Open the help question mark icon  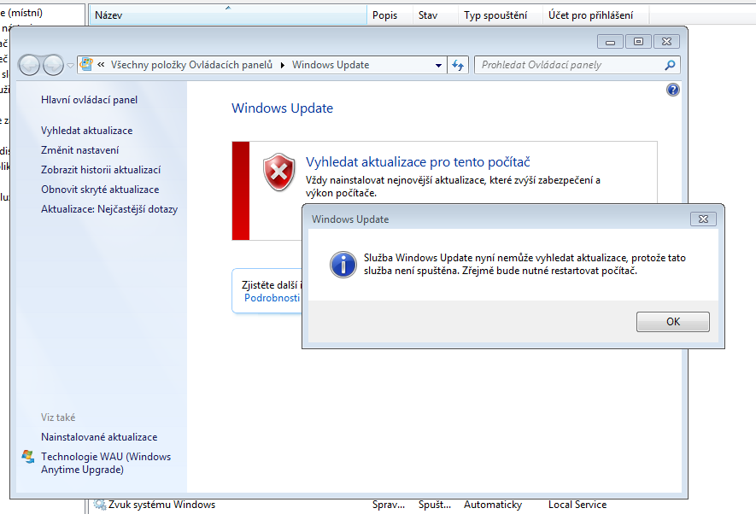[x=672, y=90]
